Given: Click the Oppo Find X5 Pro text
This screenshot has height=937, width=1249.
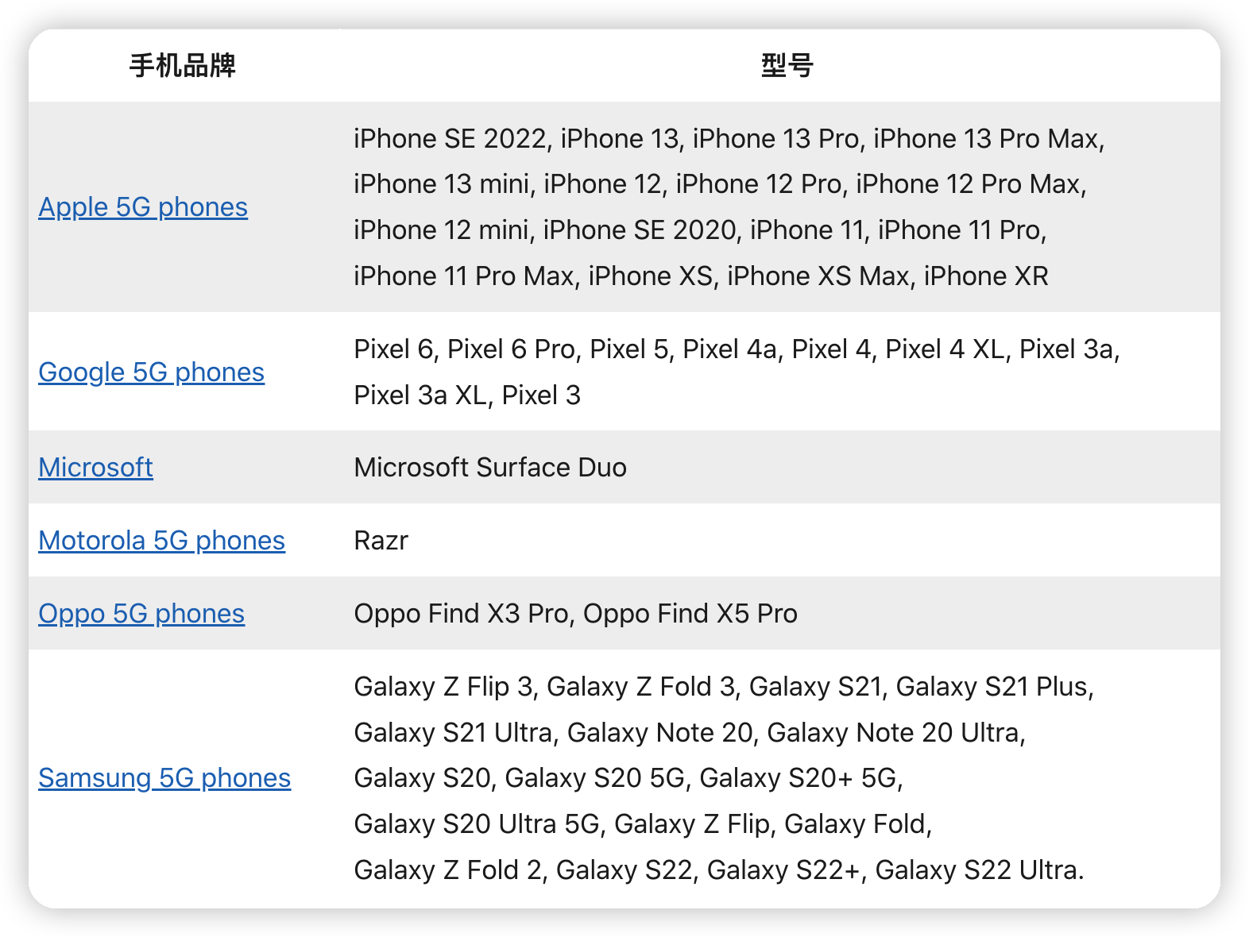Looking at the screenshot, I should (x=690, y=614).
